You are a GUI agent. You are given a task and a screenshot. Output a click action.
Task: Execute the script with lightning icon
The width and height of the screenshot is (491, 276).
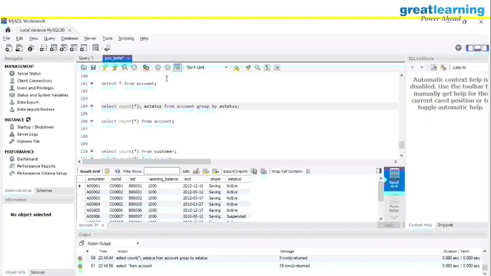pos(105,67)
